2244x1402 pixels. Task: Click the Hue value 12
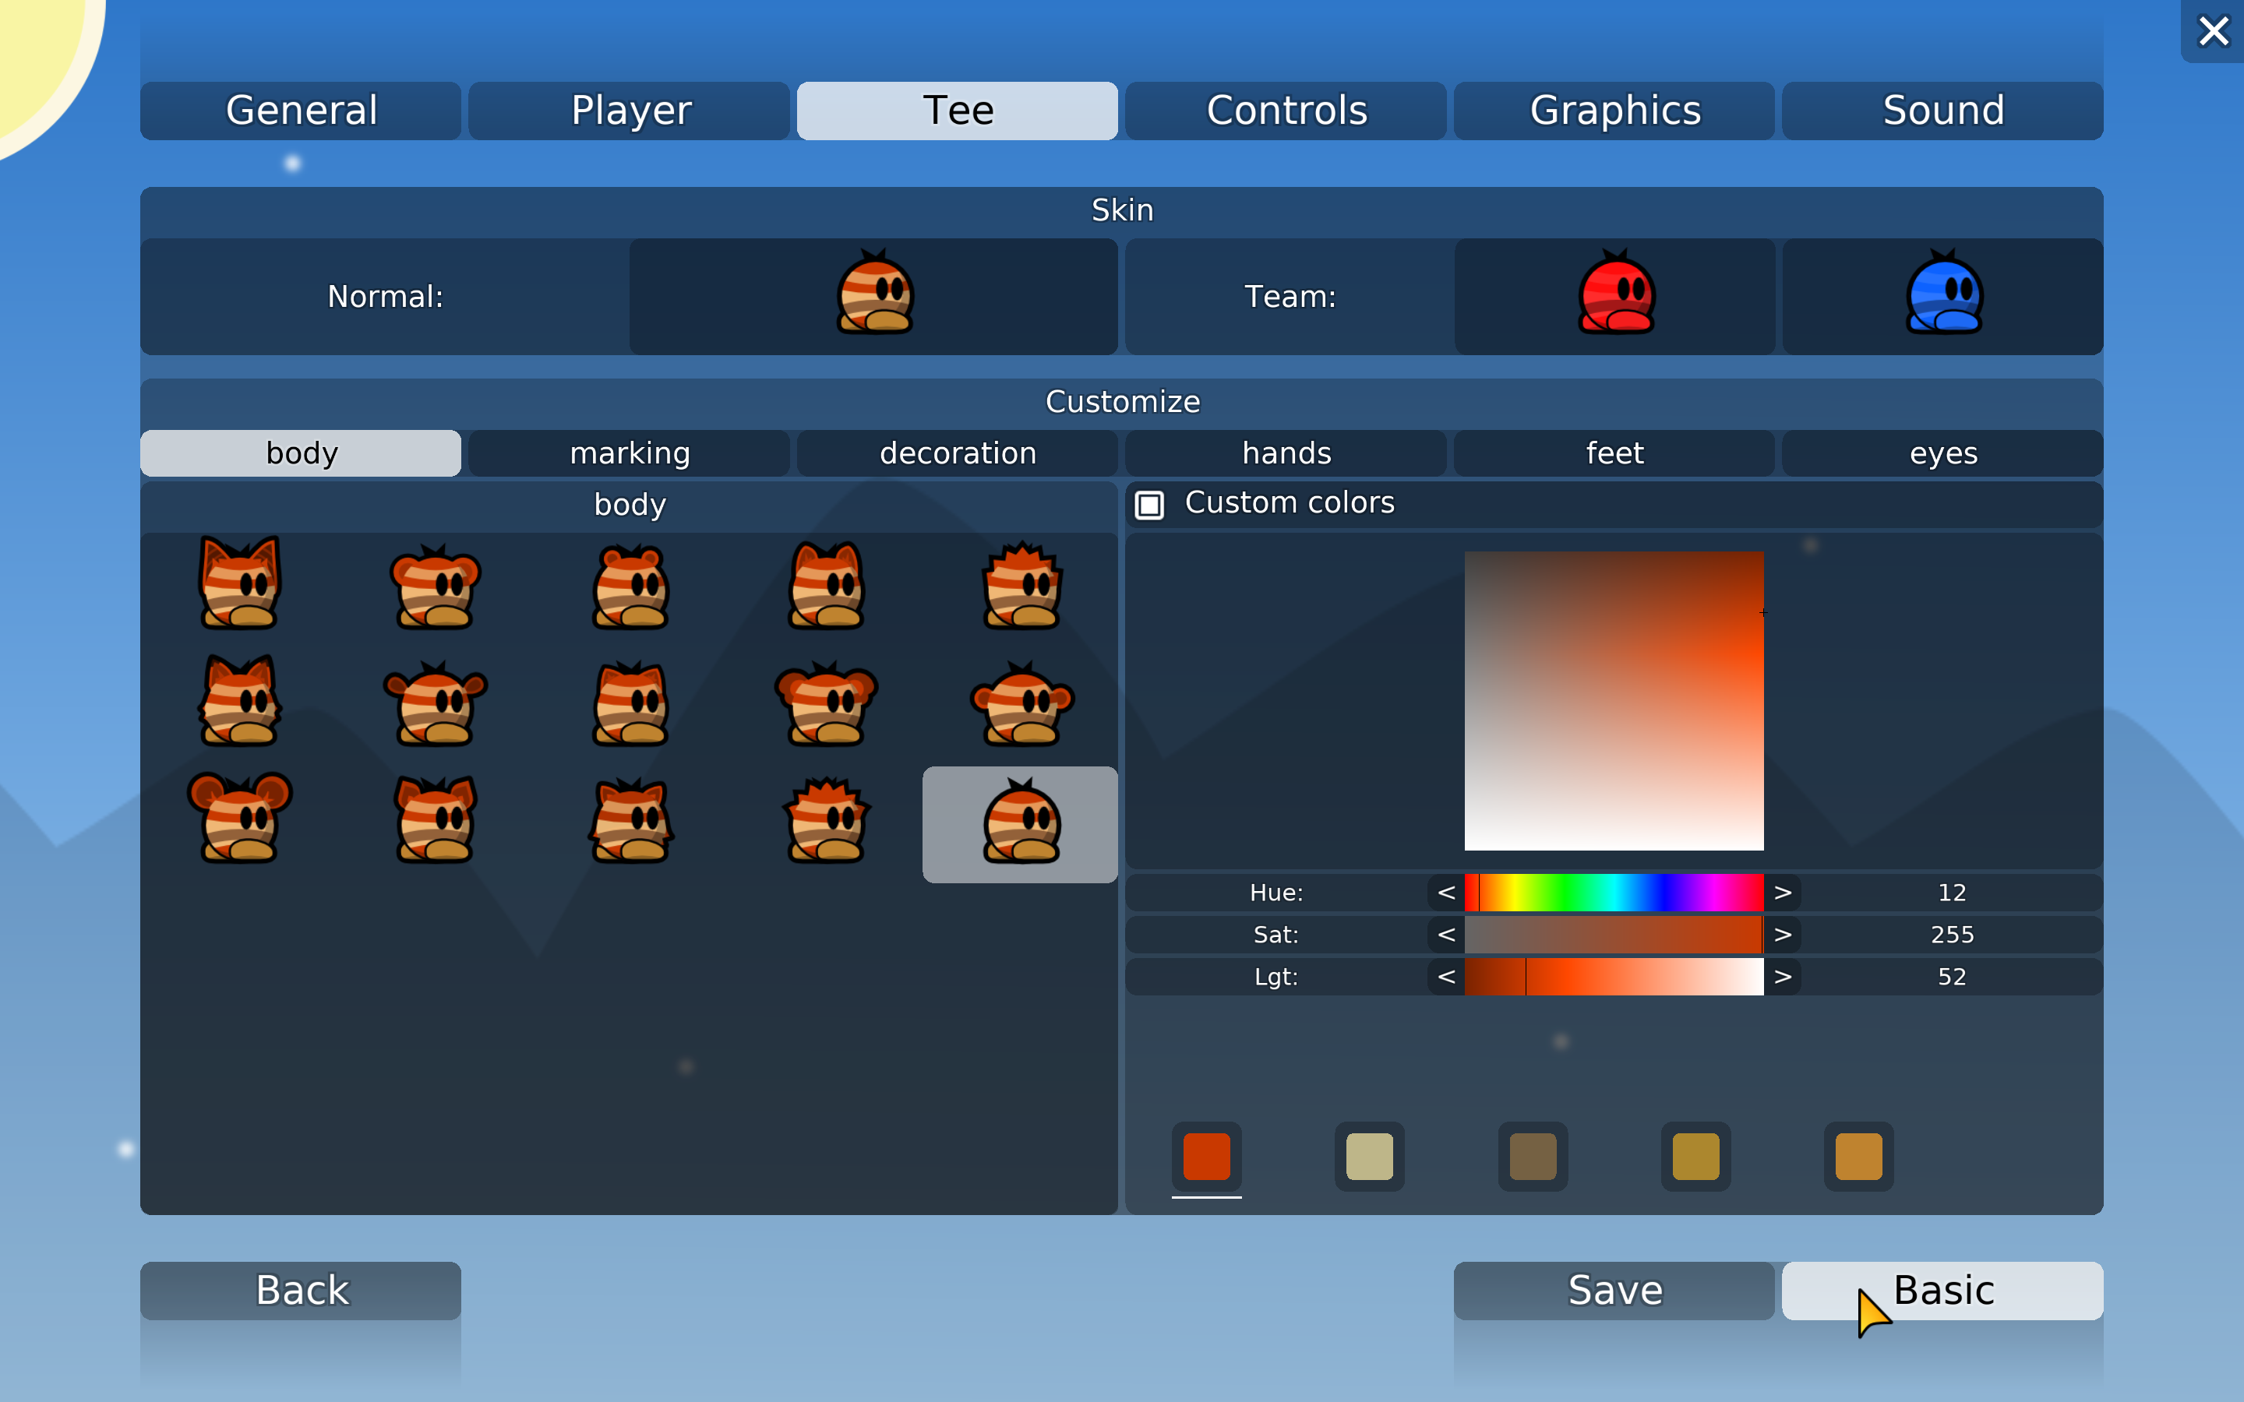[x=1952, y=893]
